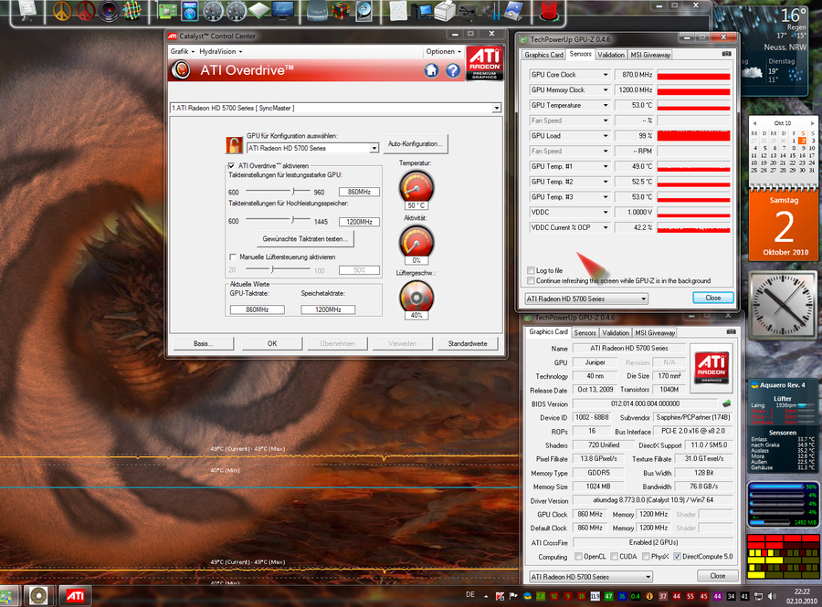822x607 pixels.
Task: Open the green circuit board dock icon
Action: click(x=167, y=11)
